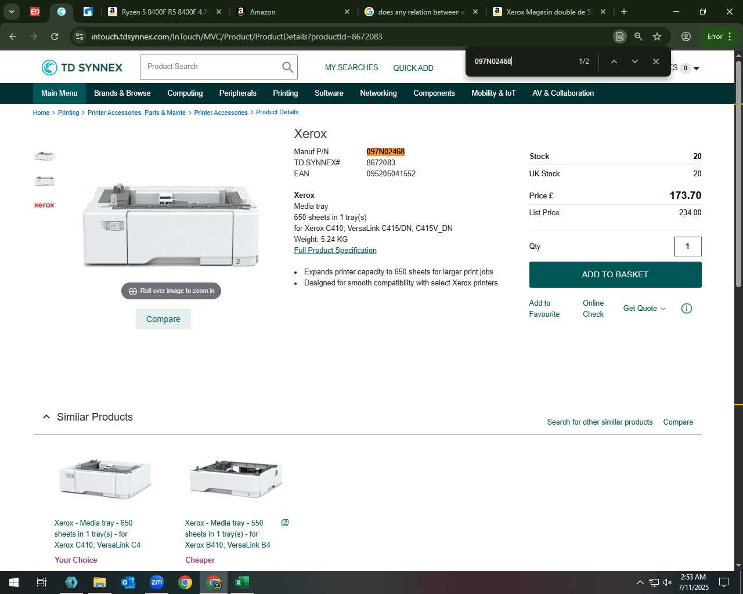Viewport: 743px width, 594px height.
Task: Open AV & Collaboration menu
Action: (563, 93)
